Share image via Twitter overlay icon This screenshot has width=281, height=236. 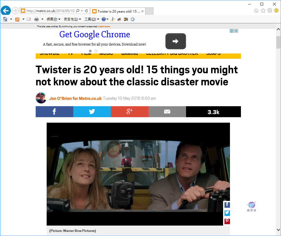pos(227,213)
